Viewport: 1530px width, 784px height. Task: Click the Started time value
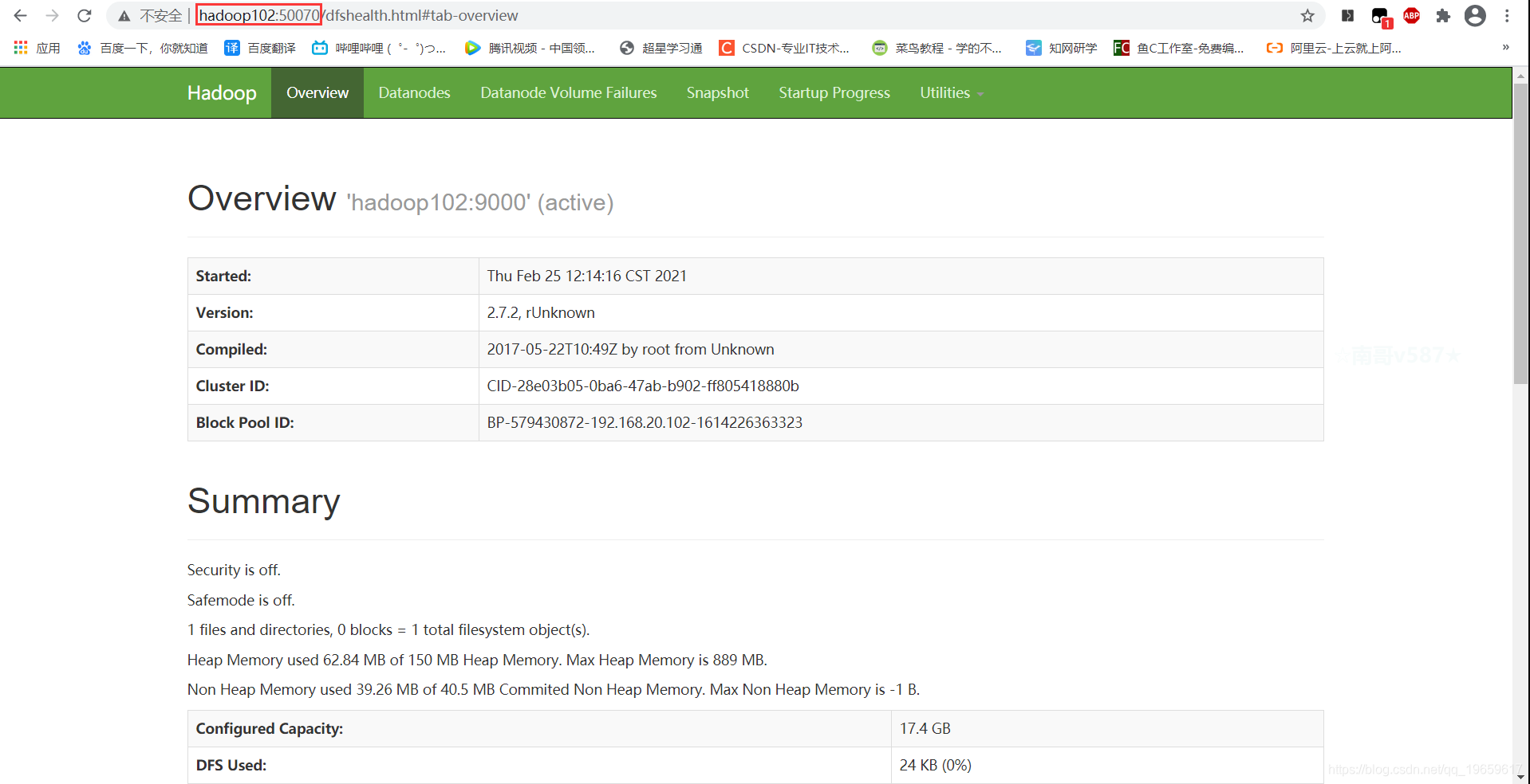click(x=586, y=276)
